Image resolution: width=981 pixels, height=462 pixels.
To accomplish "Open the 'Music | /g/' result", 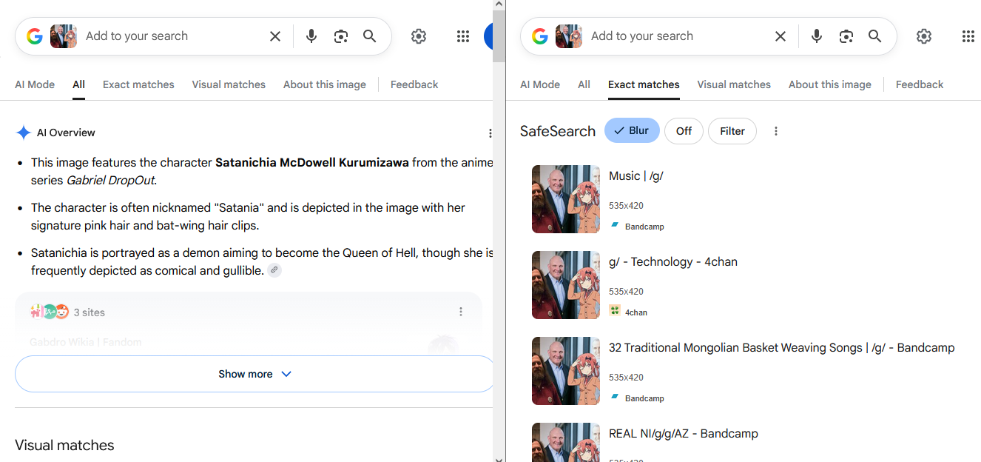I will [636, 176].
